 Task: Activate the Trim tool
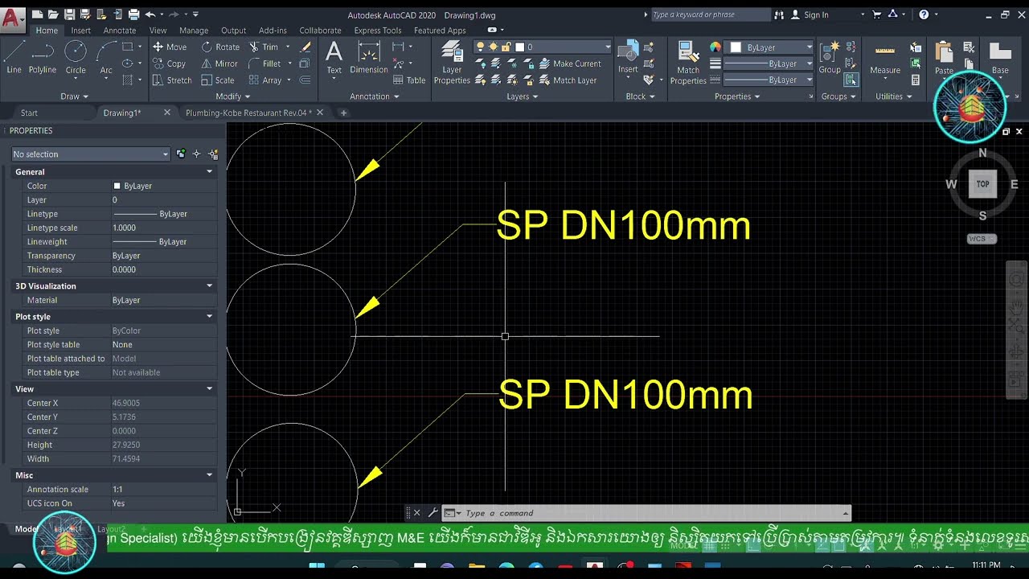(264, 47)
